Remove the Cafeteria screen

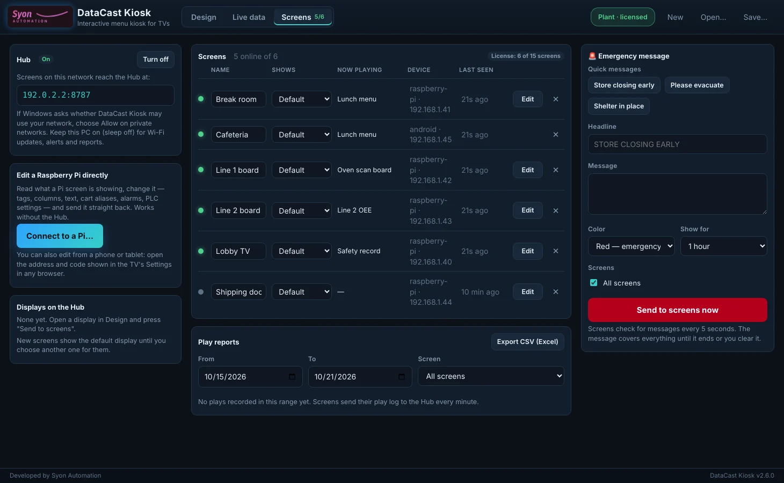pos(556,135)
